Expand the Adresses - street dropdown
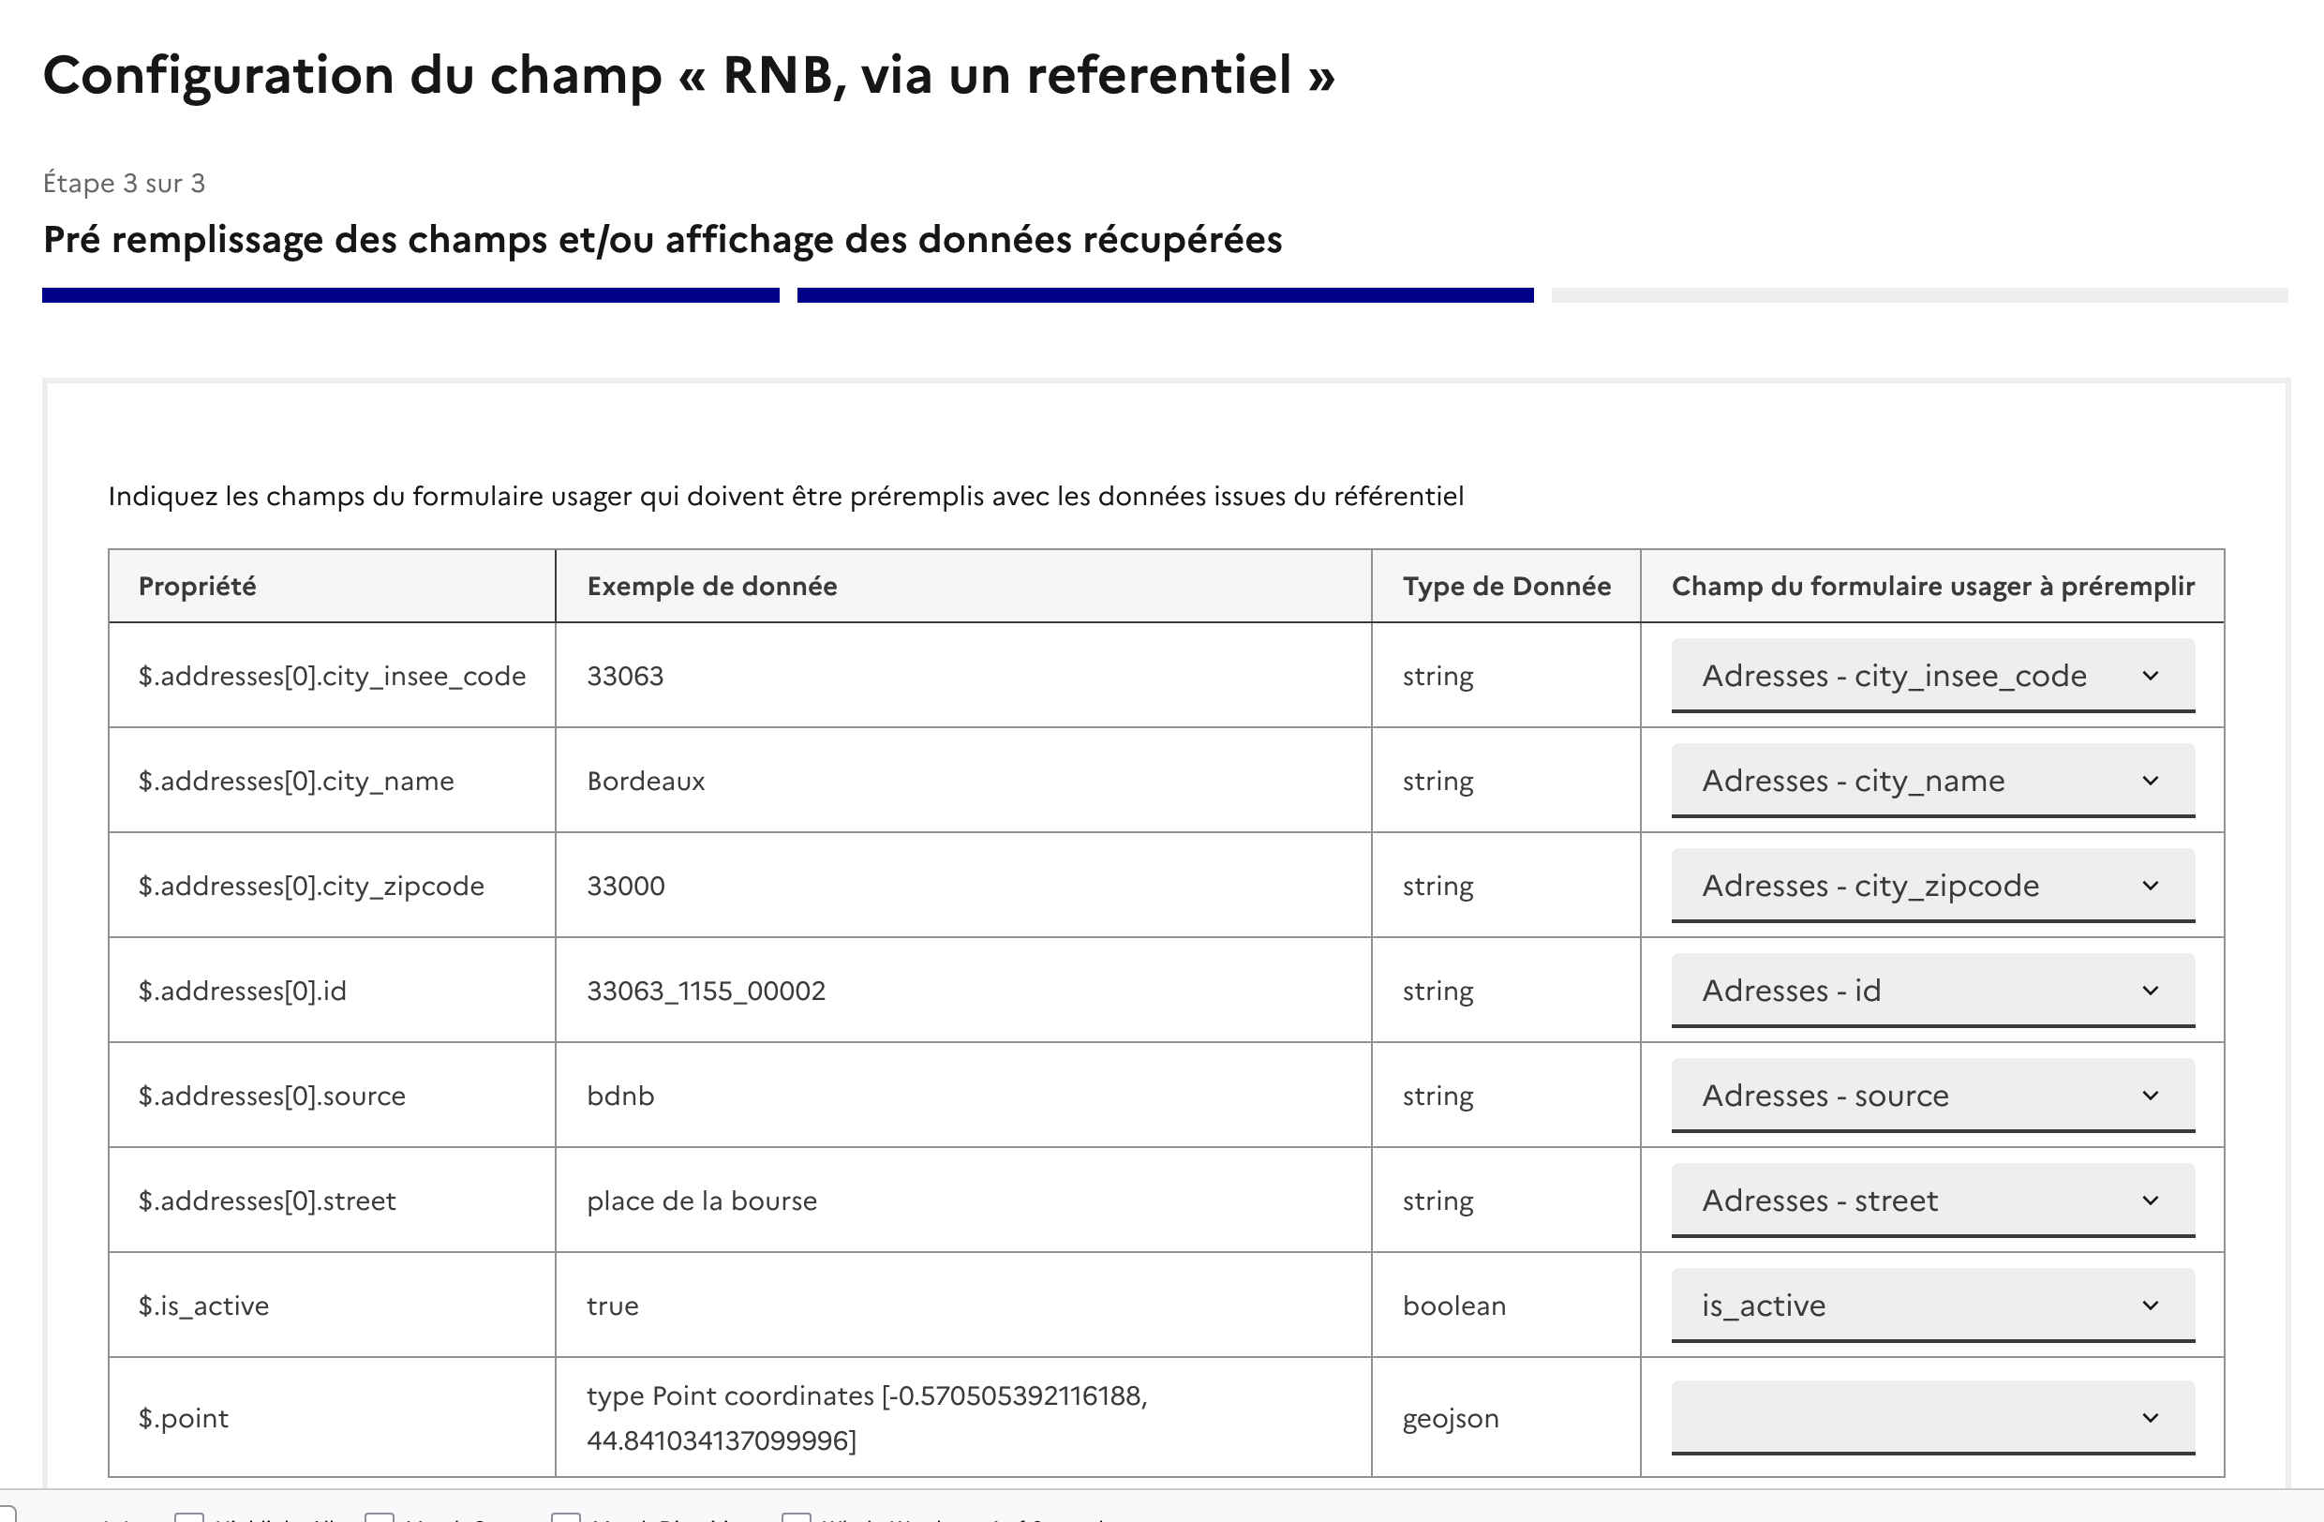Screen dimensions: 2324x1522 click(x=1931, y=1201)
